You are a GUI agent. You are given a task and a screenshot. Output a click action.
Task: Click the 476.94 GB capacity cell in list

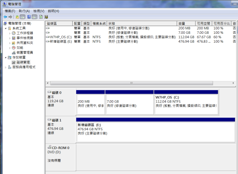(186, 41)
